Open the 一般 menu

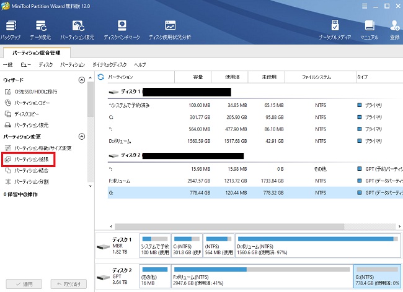click(8, 64)
